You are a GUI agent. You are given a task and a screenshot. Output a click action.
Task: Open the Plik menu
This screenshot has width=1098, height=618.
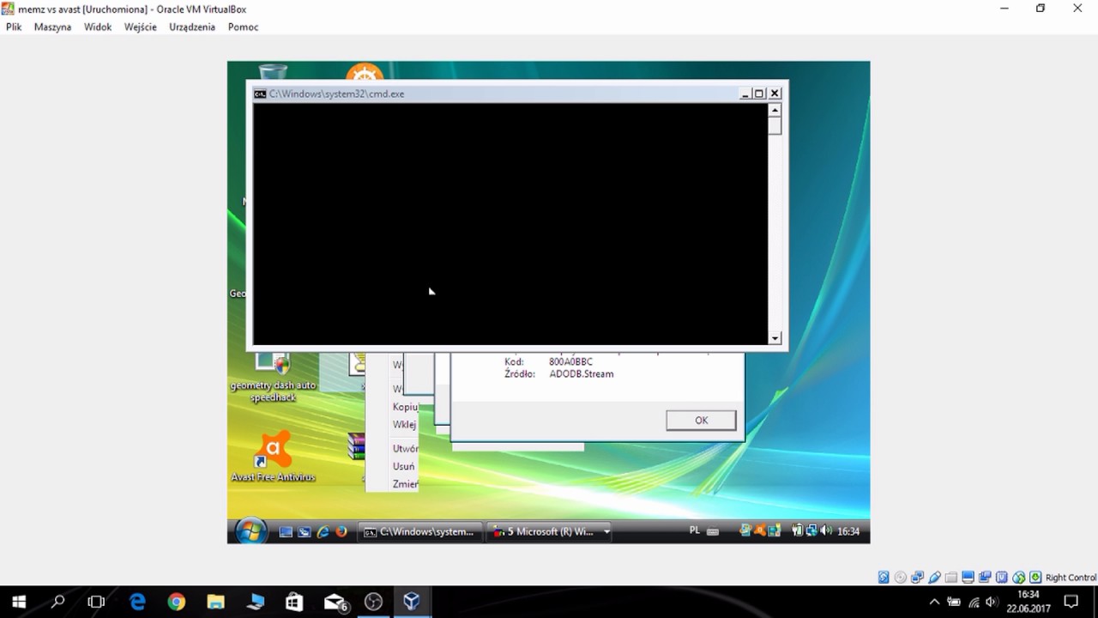[x=14, y=27]
